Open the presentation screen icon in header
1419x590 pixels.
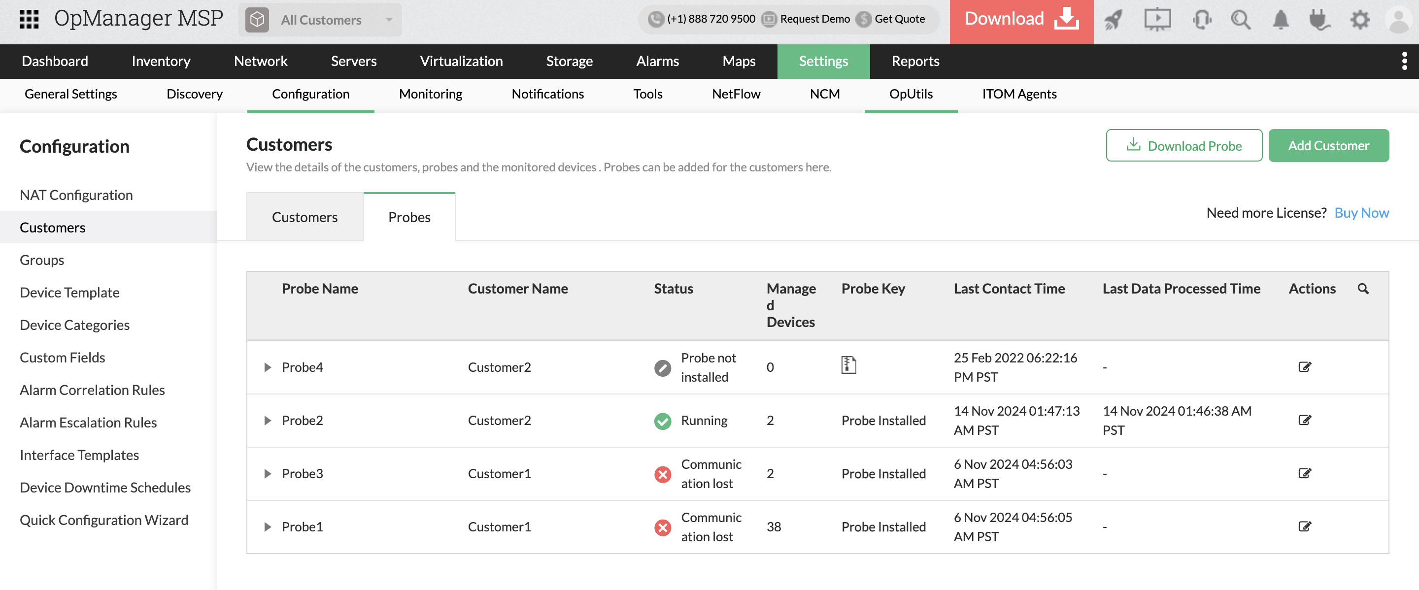pos(1157,20)
